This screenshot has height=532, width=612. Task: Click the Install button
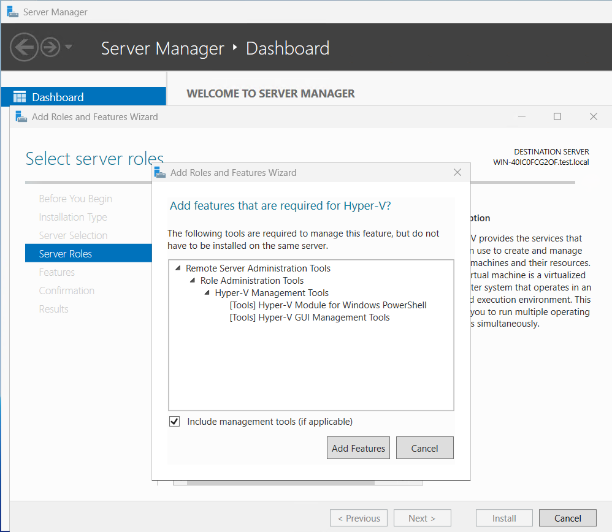(x=504, y=517)
